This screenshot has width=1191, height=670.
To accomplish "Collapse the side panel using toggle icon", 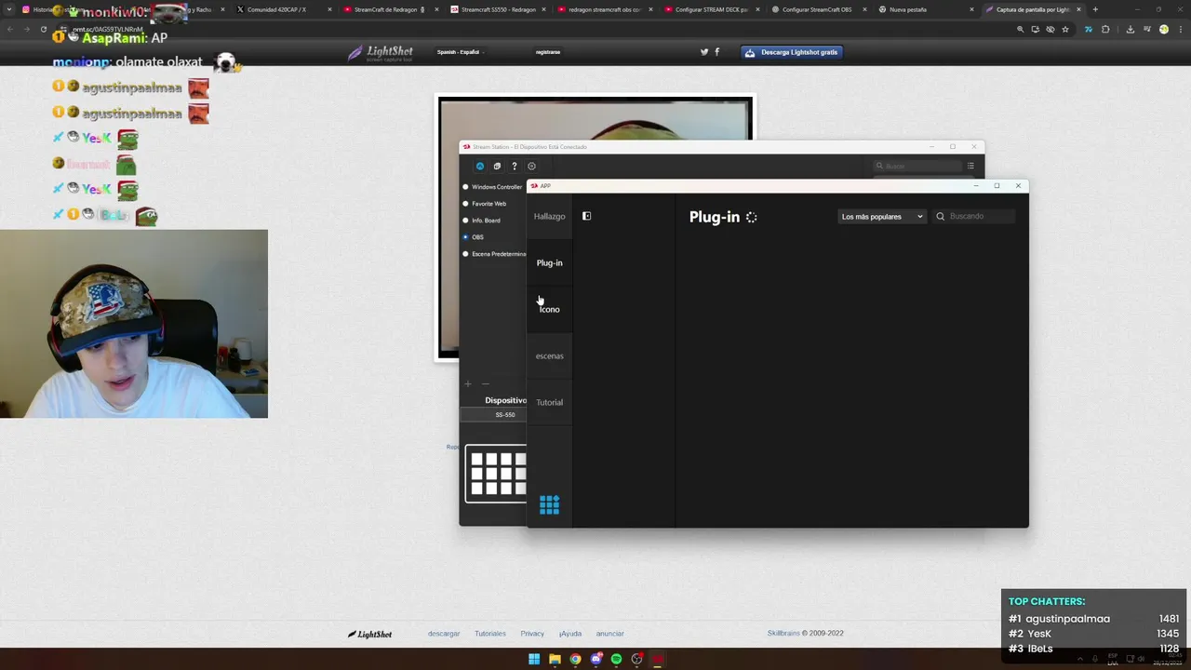I will (586, 216).
